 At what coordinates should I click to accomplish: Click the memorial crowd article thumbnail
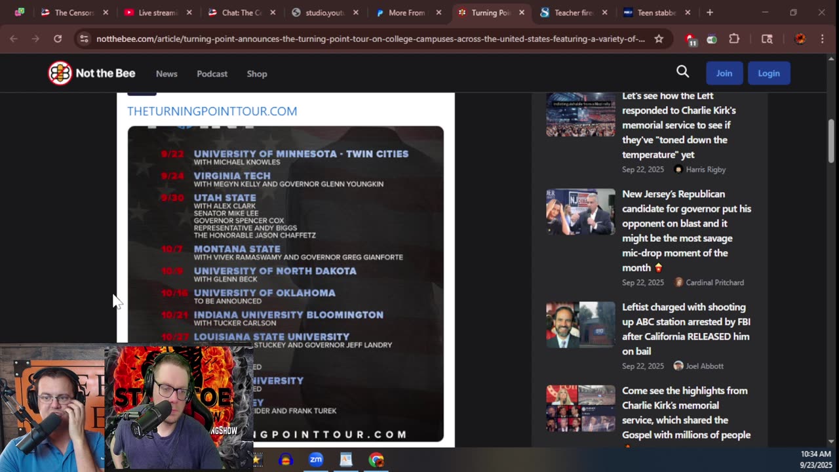click(x=581, y=114)
